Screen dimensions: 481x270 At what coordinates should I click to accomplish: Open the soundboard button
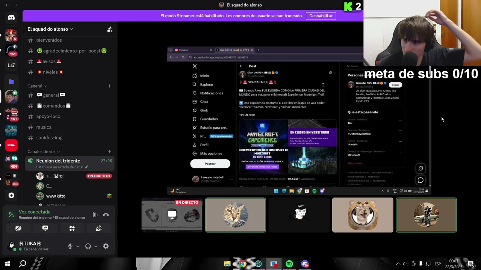pos(99,228)
